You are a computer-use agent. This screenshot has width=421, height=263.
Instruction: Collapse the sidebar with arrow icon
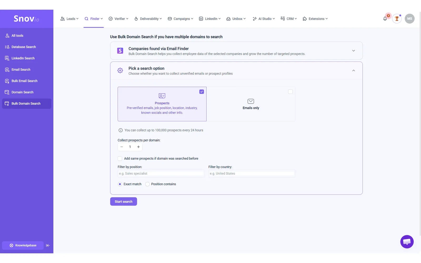[x=48, y=245]
